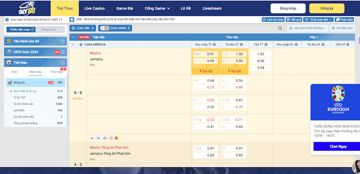Select Bảng cược tab
Screen dimensions: 360x174
point(49,30)
